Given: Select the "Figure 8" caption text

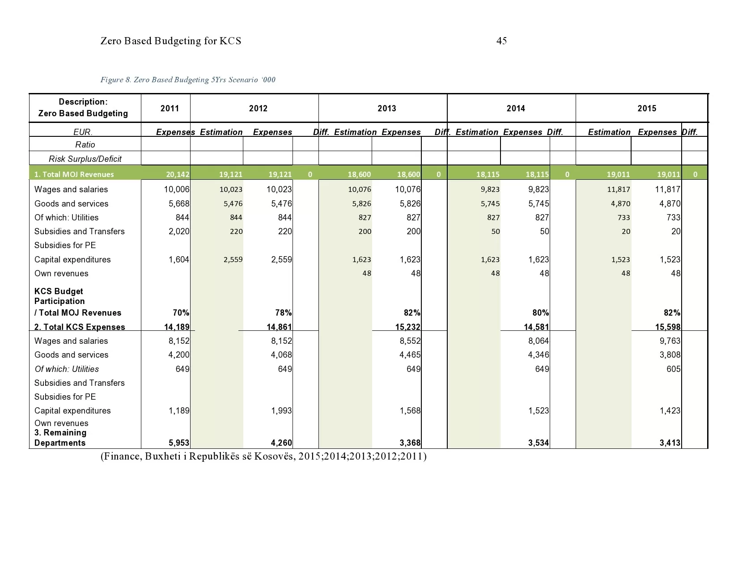Looking at the screenshot, I should pos(188,80).
